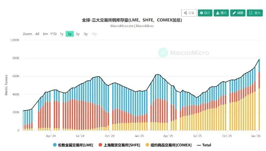Image resolution: width=266 pixels, height=151 pixels.
Task: Click the MacroMicro watermark logo
Action: pos(183,52)
